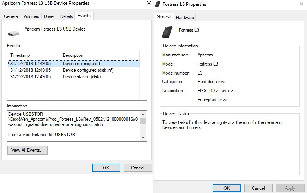Click the greyed Apply button

click(290, 188)
